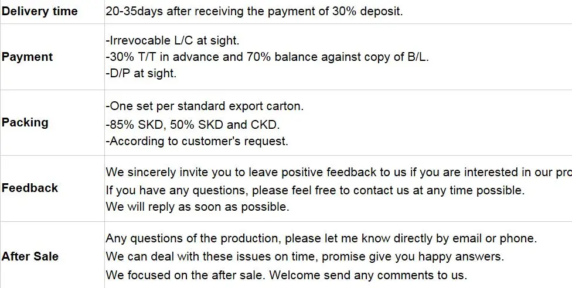Select the According to customer's request line

click(x=197, y=141)
